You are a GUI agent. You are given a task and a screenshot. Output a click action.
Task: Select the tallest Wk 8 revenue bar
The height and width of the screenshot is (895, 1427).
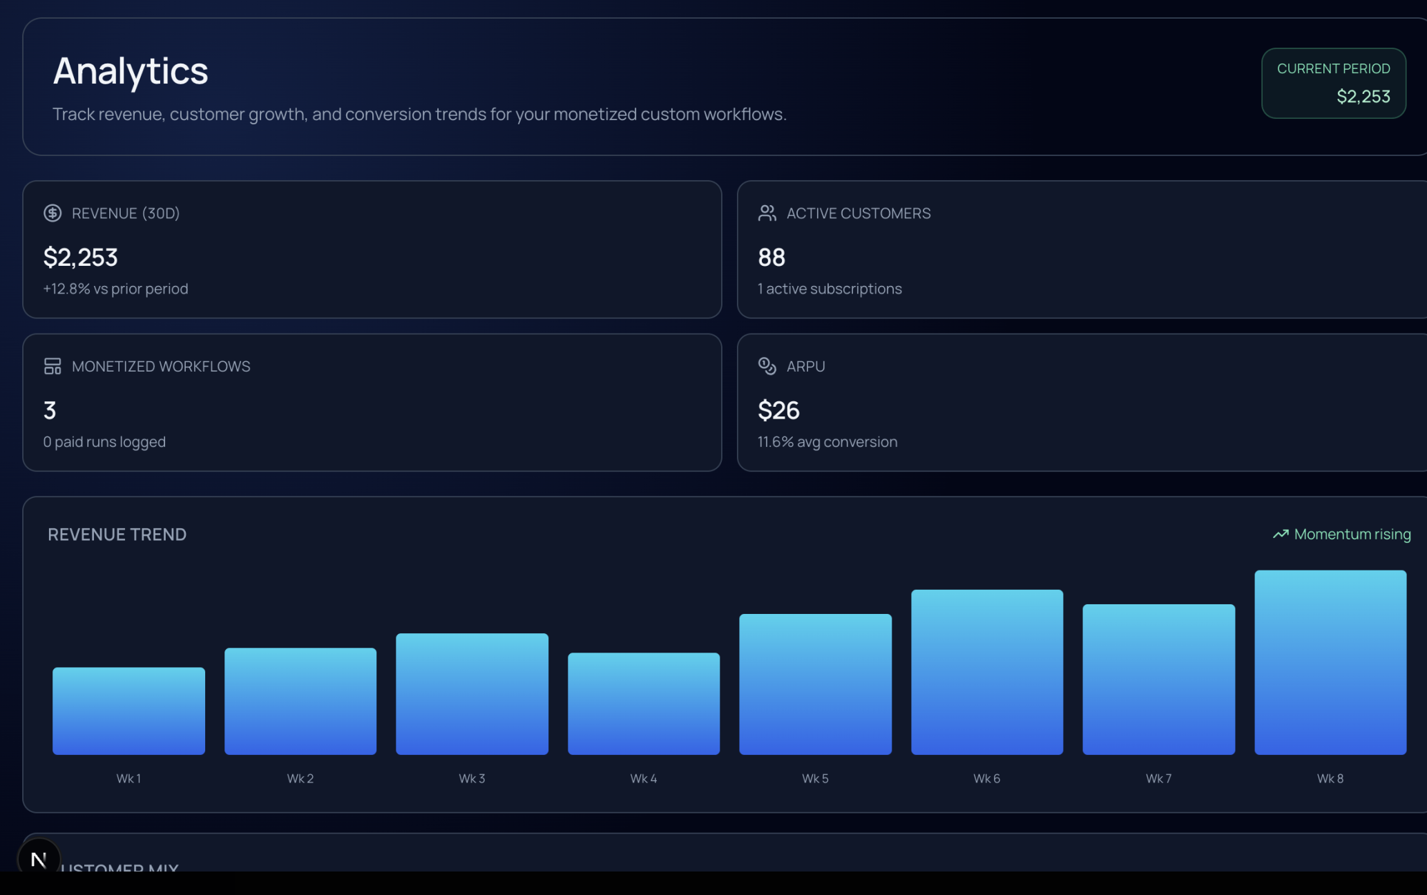(x=1330, y=662)
